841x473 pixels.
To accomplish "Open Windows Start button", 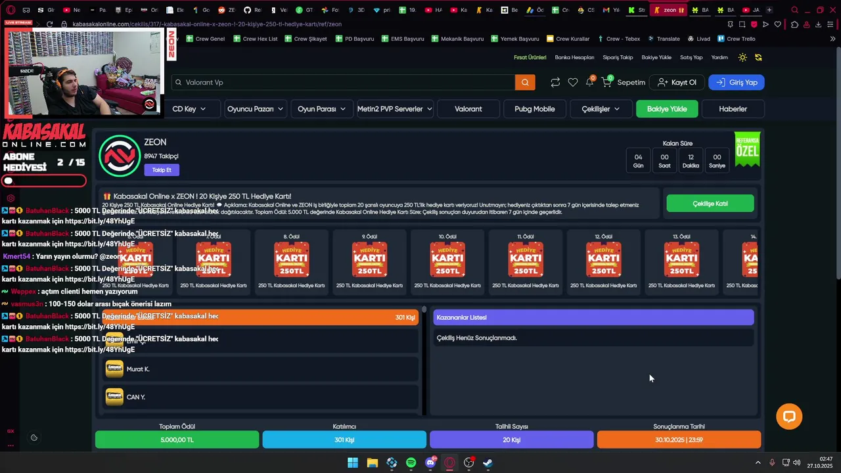I will click(x=353, y=462).
